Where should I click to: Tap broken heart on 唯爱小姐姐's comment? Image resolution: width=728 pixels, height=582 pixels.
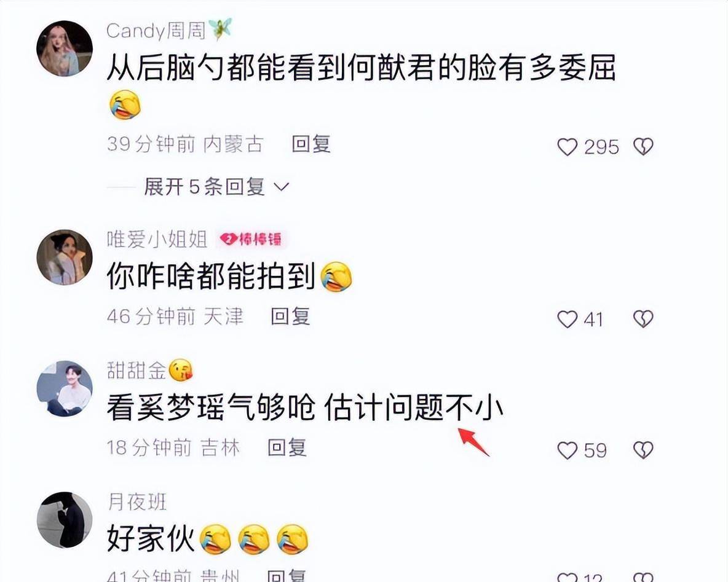tap(643, 319)
